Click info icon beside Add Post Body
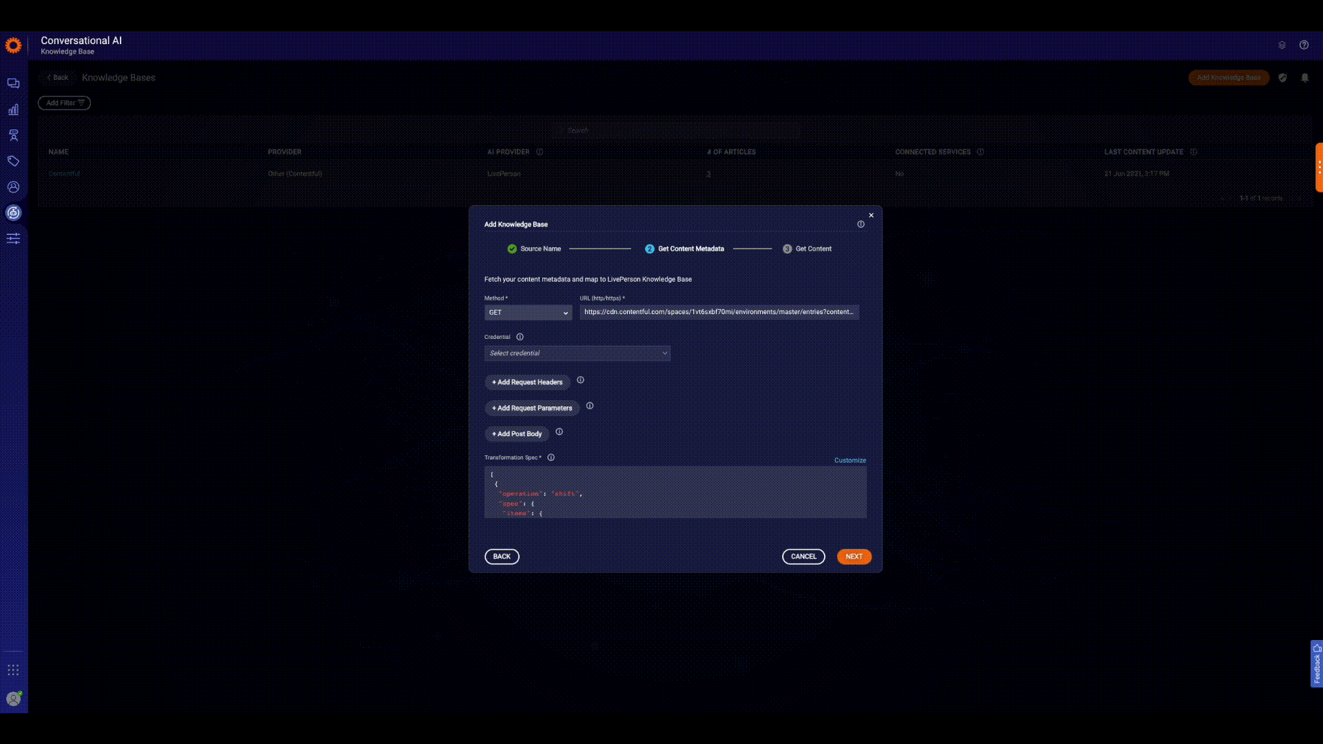Screen dimensions: 1323x744 click(x=560, y=432)
